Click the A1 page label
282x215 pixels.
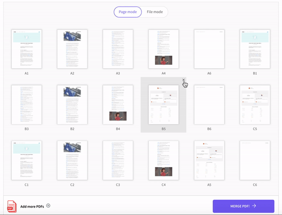[x=27, y=73]
